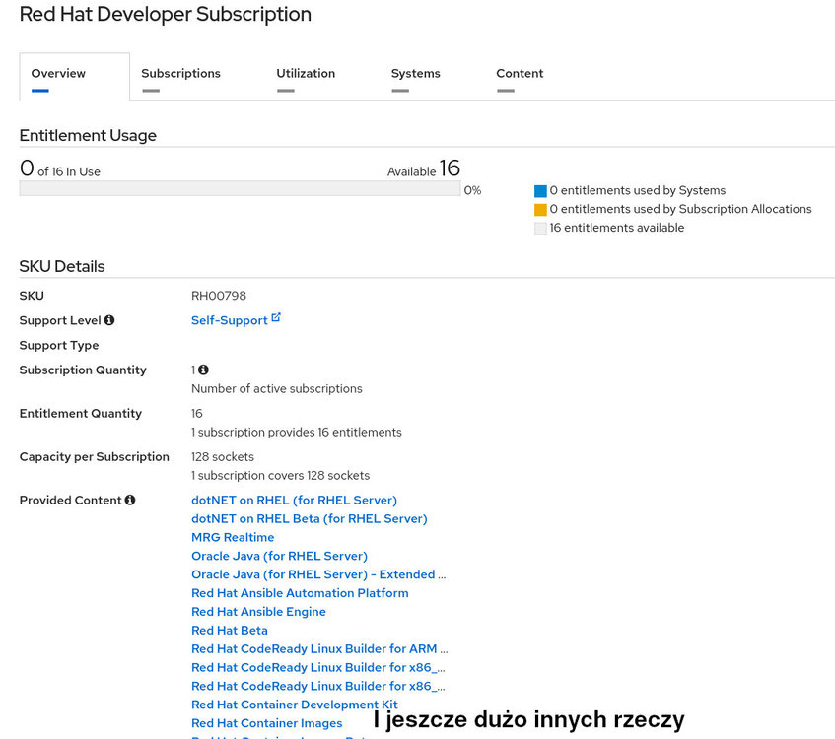Click the blue Systems legend swatch
This screenshot has height=739, width=835.
[540, 191]
